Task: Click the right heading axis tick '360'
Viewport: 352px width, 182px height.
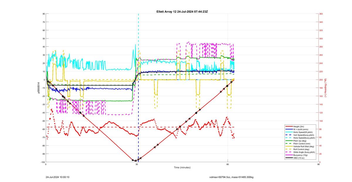Action: click(321, 14)
